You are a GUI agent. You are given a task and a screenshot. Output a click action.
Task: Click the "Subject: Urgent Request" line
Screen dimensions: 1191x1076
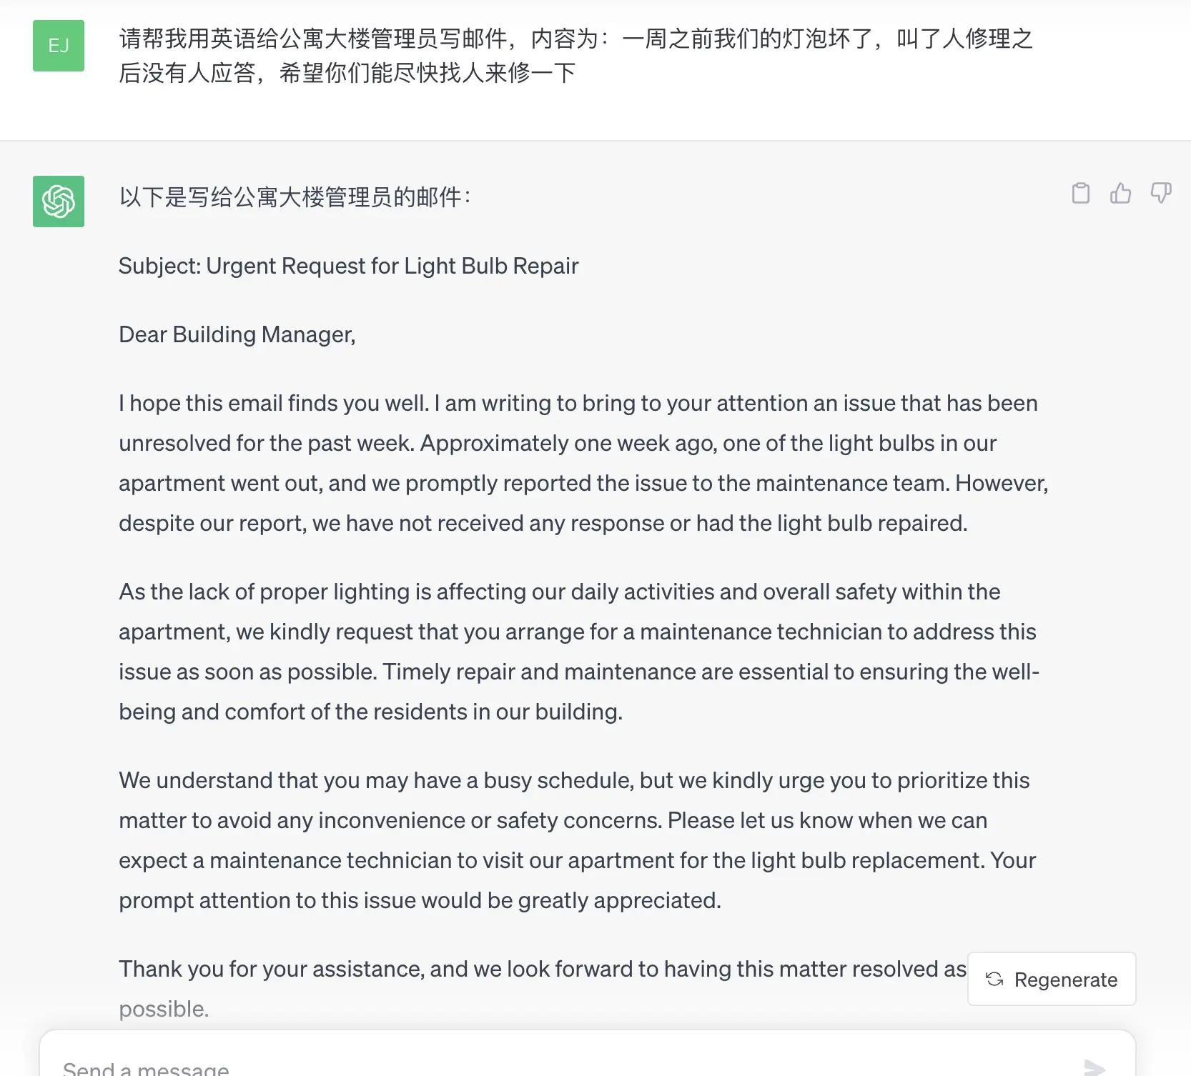click(x=348, y=266)
